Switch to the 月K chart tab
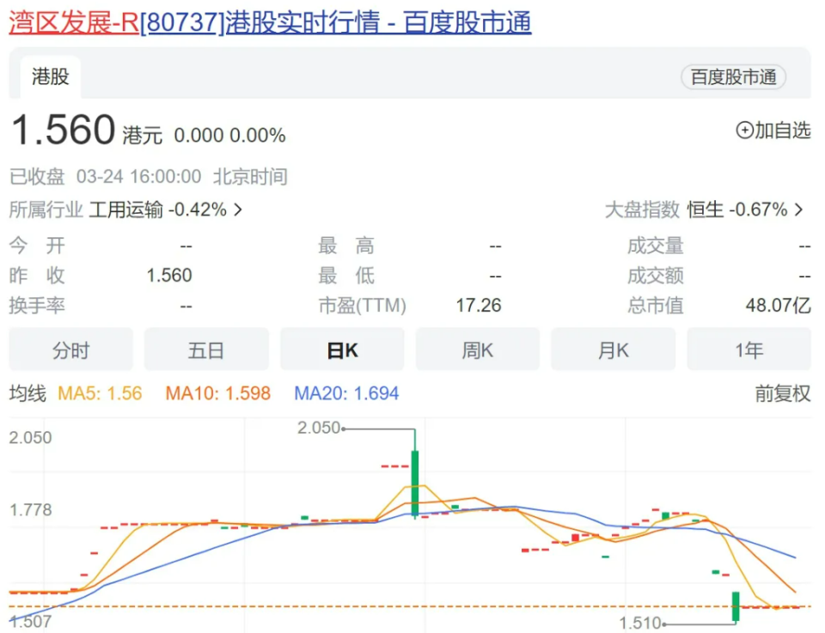Image resolution: width=825 pixels, height=633 pixels. [614, 350]
